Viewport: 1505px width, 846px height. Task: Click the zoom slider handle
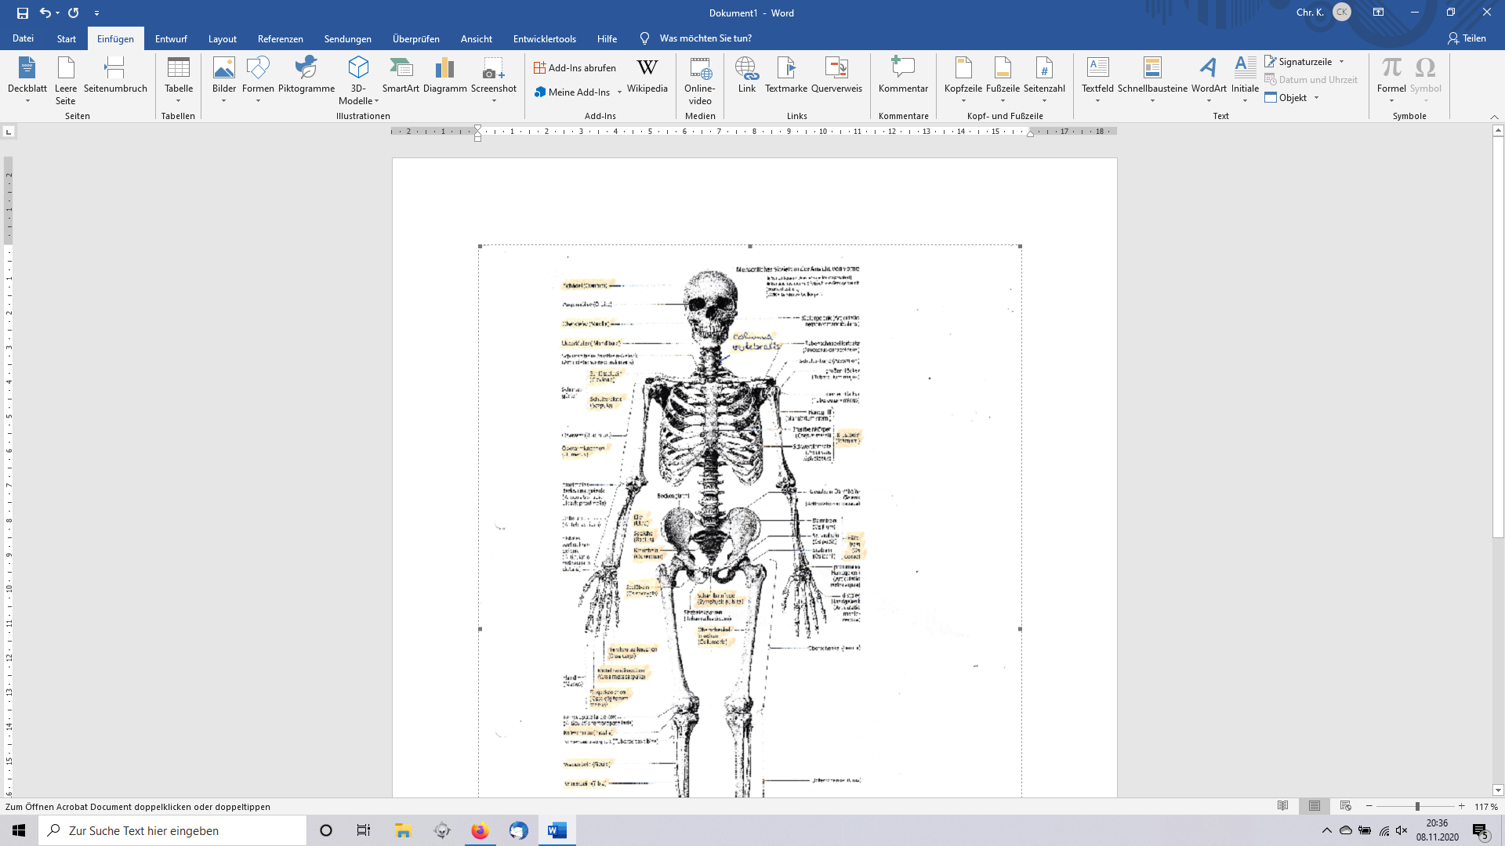point(1417,806)
